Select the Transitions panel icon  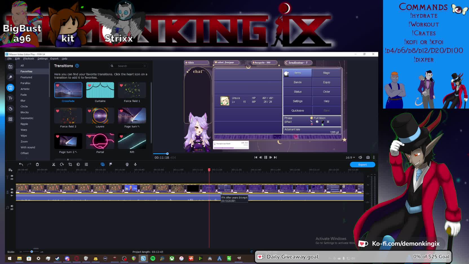click(10, 88)
